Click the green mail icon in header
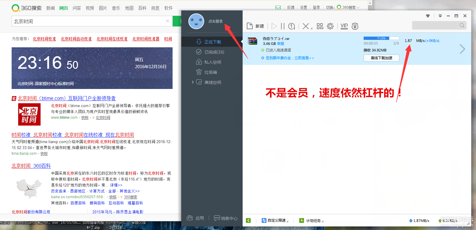This screenshot has width=476, height=230. (278, 7)
